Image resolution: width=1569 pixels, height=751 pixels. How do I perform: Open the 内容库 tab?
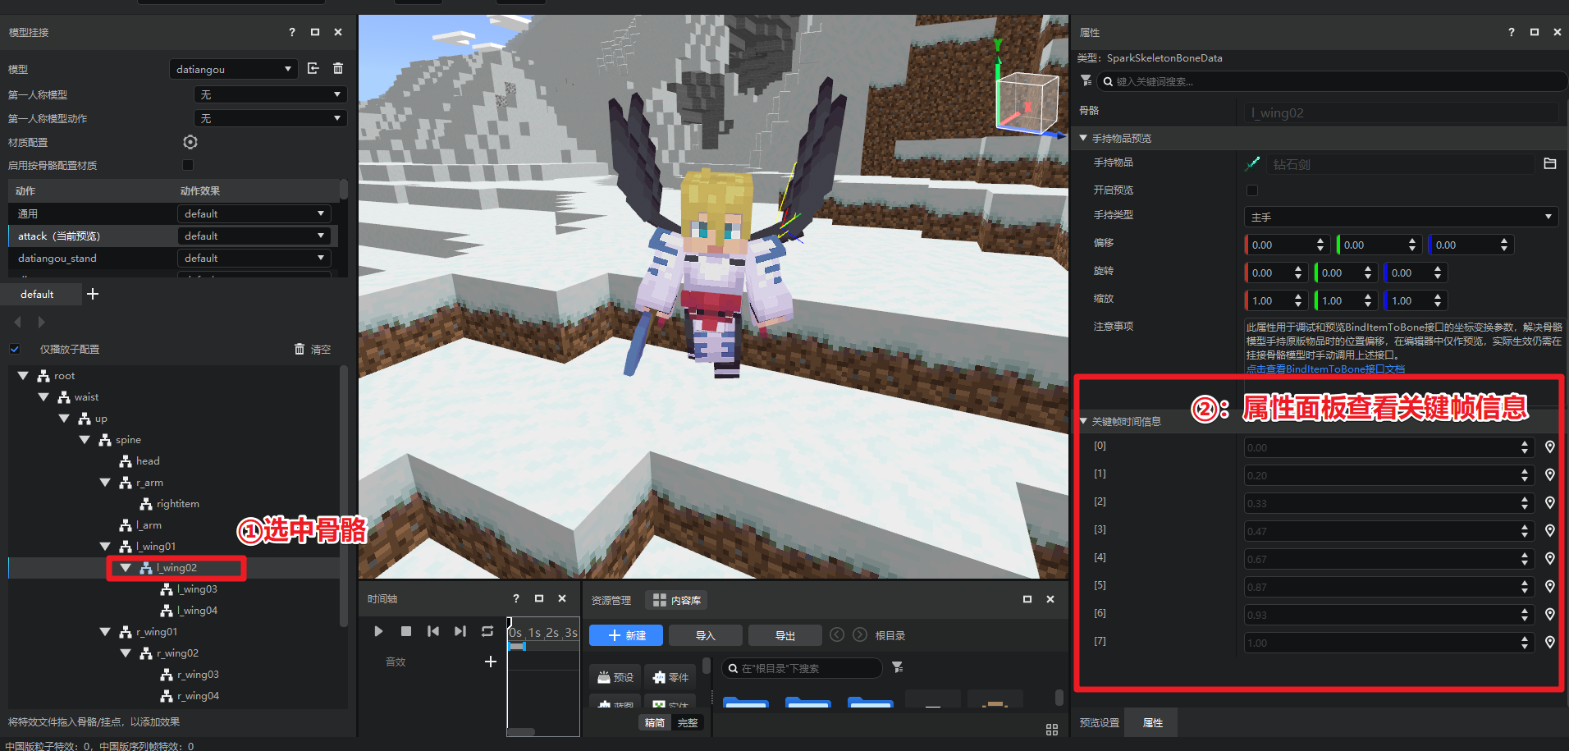coord(677,600)
